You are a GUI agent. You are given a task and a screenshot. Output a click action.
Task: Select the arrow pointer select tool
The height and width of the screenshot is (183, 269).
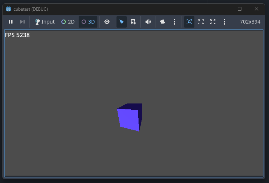click(122, 22)
